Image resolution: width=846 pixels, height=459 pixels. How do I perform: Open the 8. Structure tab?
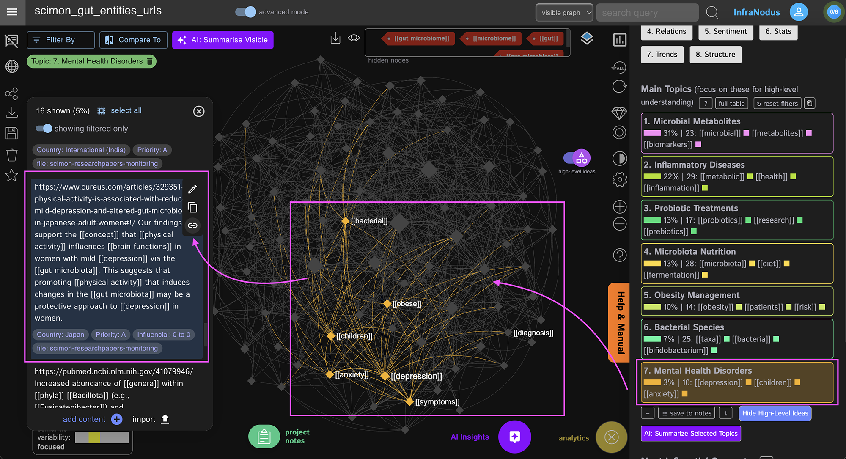point(715,54)
